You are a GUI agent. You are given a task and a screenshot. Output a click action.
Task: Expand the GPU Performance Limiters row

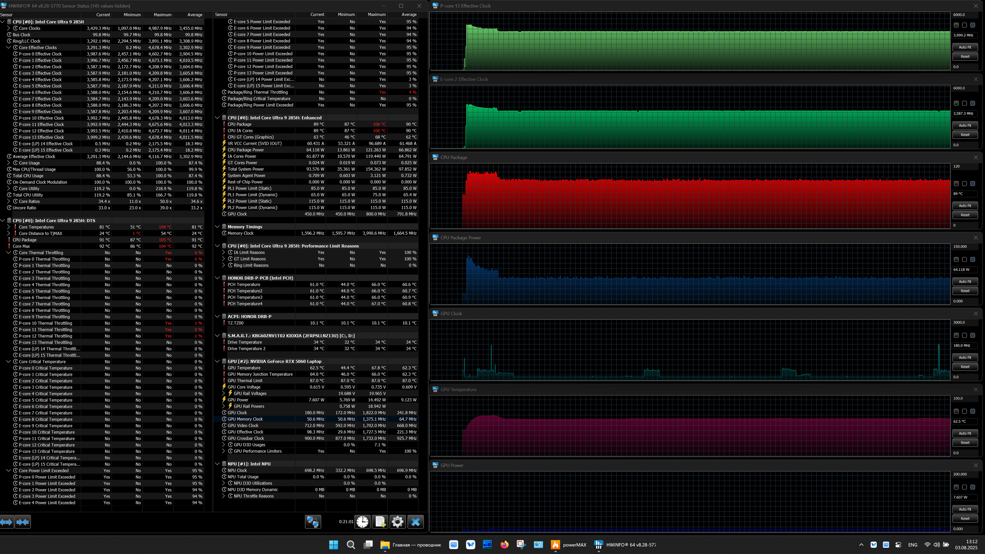(224, 451)
